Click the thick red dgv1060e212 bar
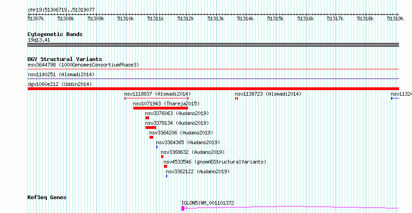This screenshot has width=412, height=213. (x=213, y=89)
